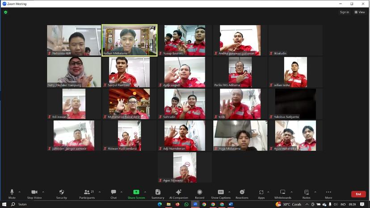Turn on Show Captions
Viewport: 370px width, 208px height.
[221, 194]
